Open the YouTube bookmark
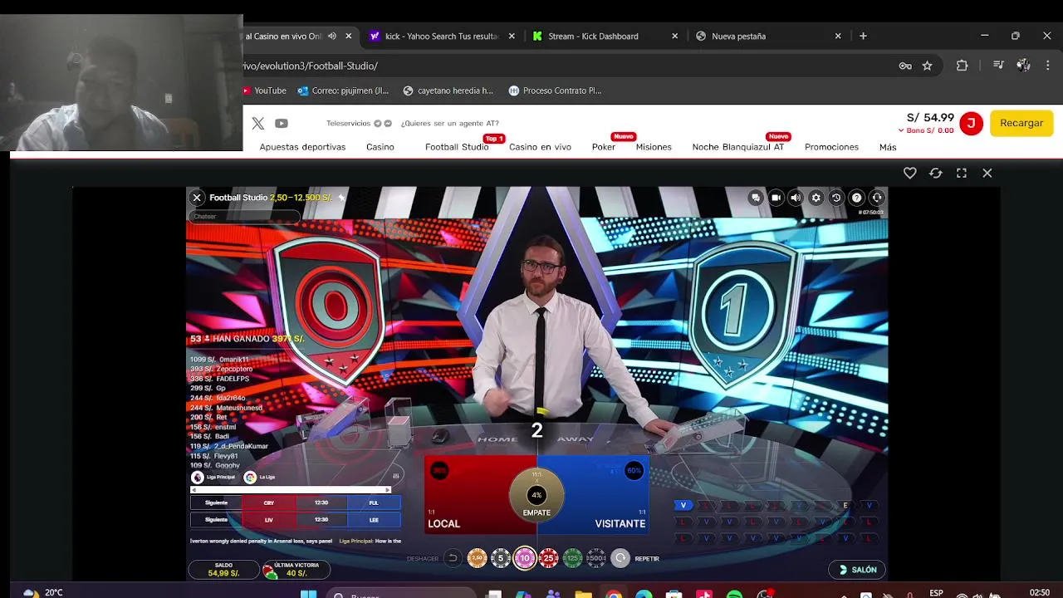The width and height of the screenshot is (1063, 598). point(265,91)
